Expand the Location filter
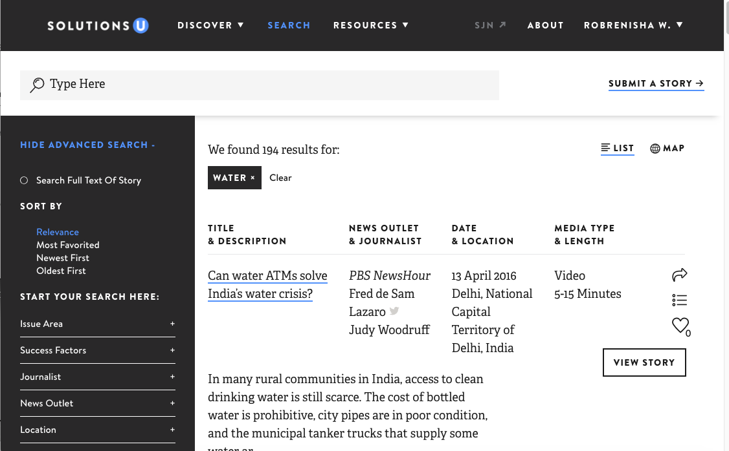This screenshot has width=729, height=451. [x=98, y=430]
